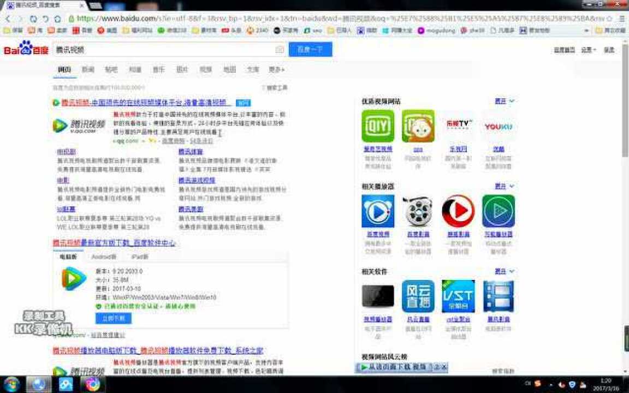629x393 pixels.
Task: Open image search camera icon in search box
Action: (x=280, y=50)
